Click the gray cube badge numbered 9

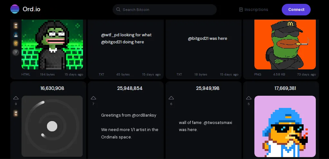point(16,52)
